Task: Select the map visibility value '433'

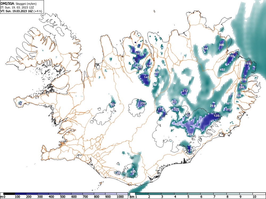Action: [x=188, y=116]
